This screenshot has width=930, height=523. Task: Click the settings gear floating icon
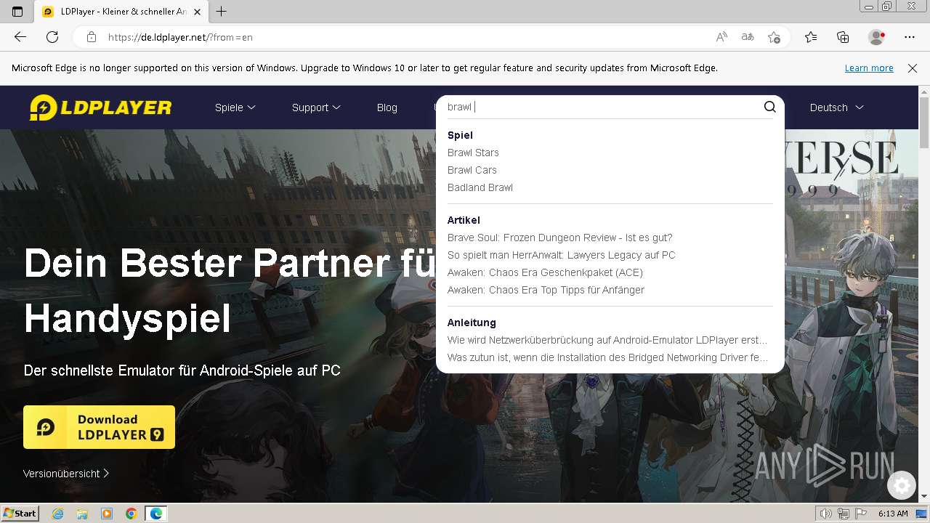click(902, 485)
